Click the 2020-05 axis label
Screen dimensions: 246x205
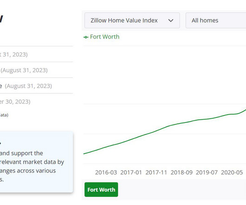point(232,173)
